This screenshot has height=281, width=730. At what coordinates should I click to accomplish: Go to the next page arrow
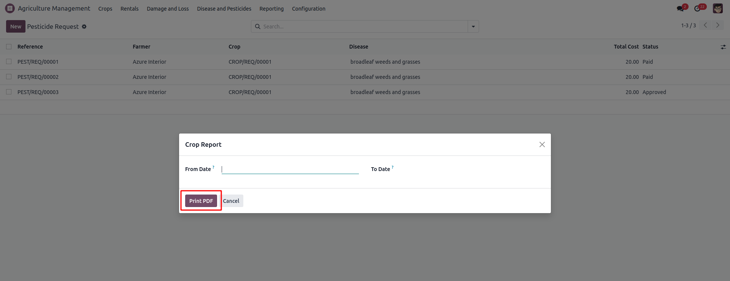[x=717, y=25]
